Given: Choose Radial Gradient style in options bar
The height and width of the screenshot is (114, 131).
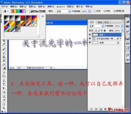Looking at the screenshot, I should (x=34, y=11).
